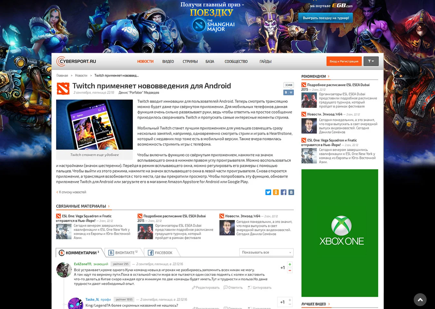Expand the РЕКОМЕНДУЕМ section arrow
Viewport: 435px width, 309px height.
point(329,77)
